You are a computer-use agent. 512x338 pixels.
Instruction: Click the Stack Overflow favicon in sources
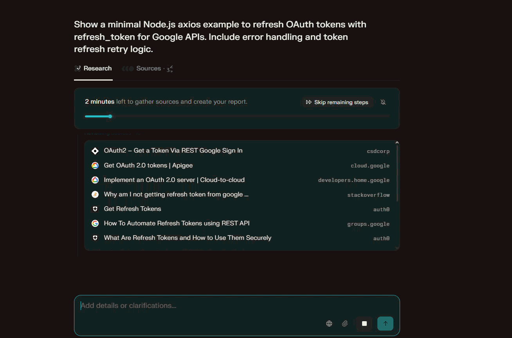[95, 194]
